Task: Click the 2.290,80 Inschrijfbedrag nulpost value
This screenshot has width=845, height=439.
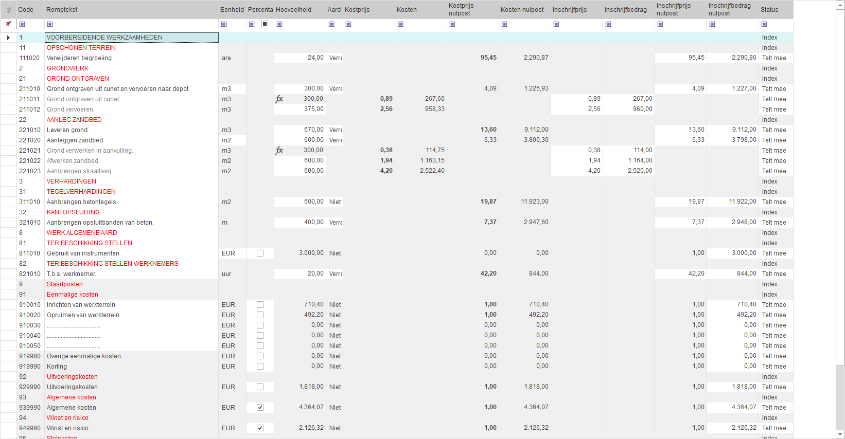Action: [744, 58]
